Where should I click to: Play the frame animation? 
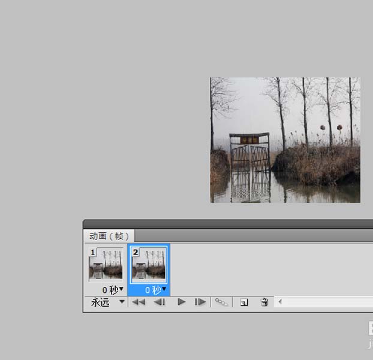[x=182, y=302]
